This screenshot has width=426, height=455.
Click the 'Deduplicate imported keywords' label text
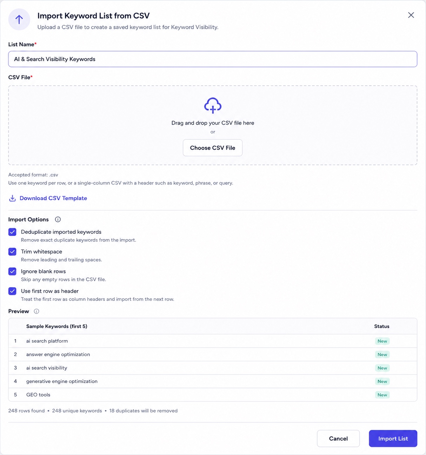point(61,232)
